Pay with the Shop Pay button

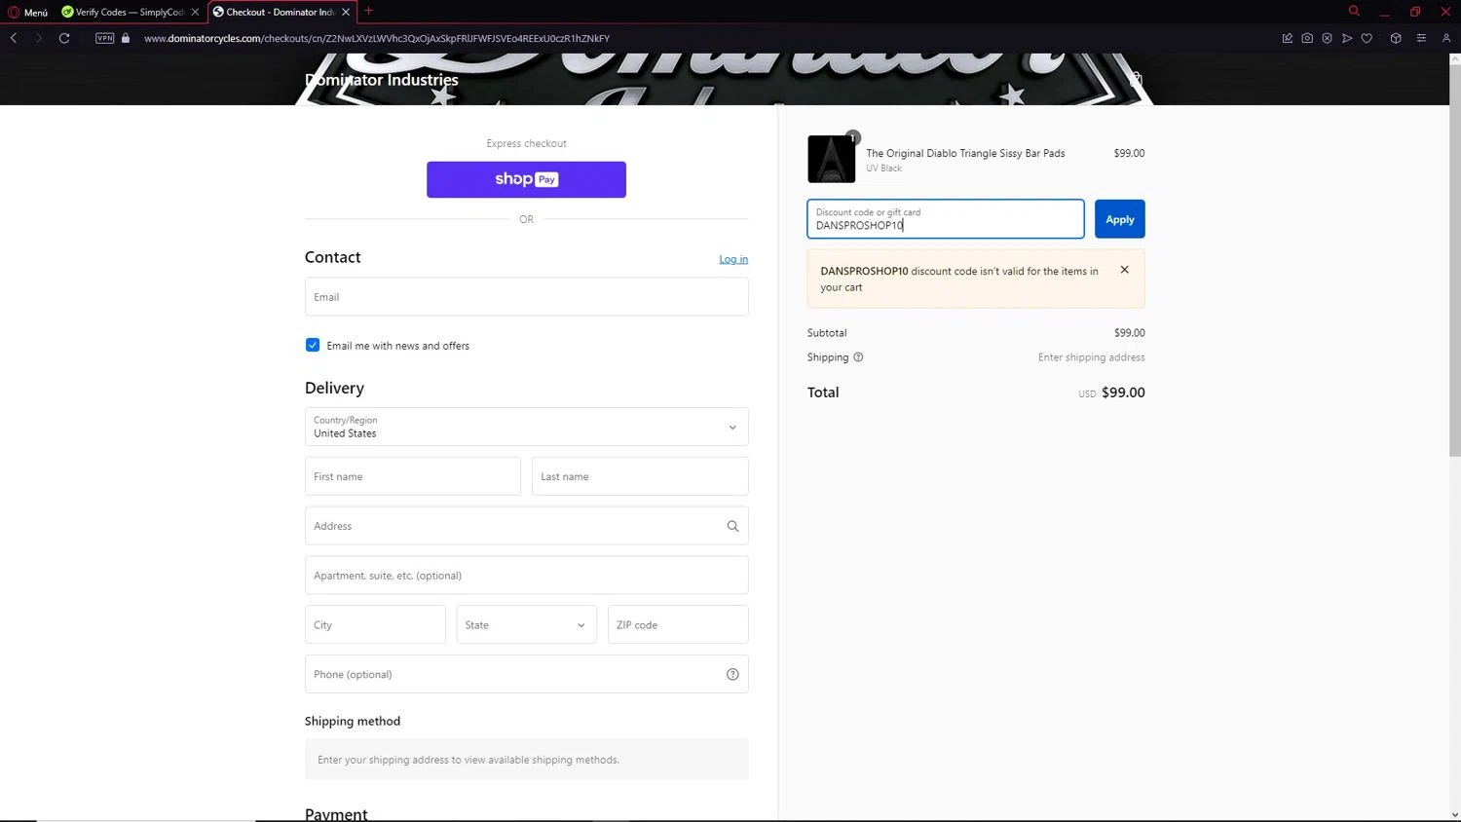tap(526, 179)
